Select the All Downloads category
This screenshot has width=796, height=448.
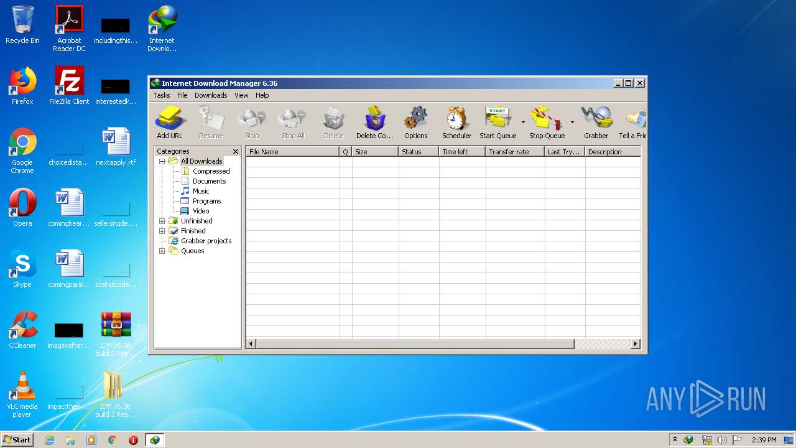pos(201,161)
